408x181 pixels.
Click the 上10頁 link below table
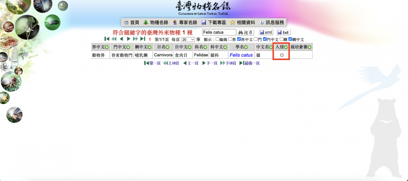coord(171,63)
